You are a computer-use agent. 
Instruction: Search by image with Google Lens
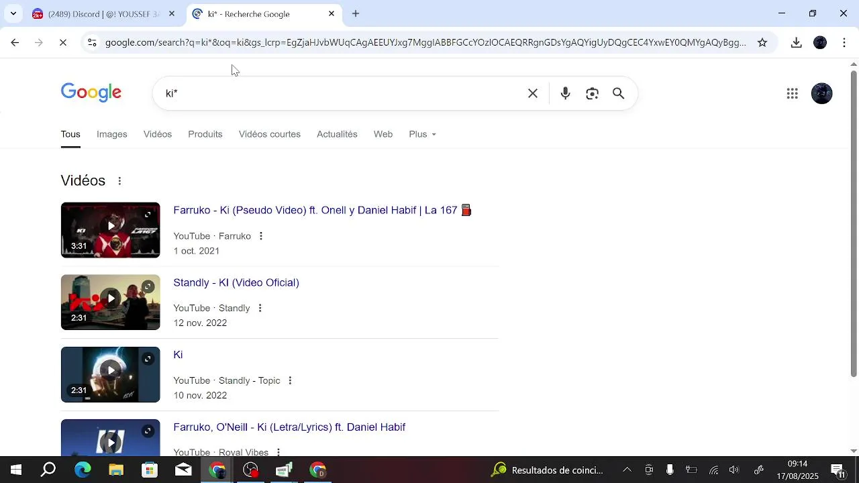[x=592, y=93]
